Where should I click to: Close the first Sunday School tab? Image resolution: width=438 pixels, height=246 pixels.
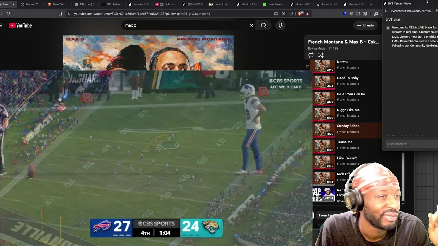coord(13,4)
